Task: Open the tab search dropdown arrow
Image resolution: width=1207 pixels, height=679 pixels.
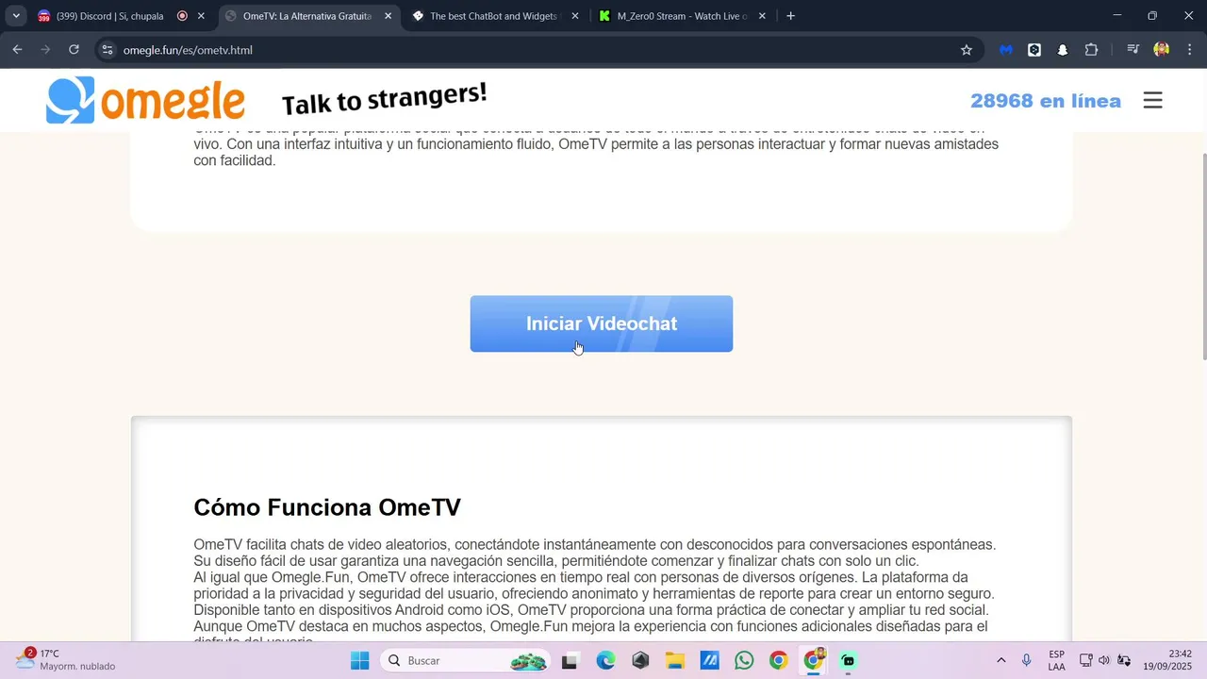Action: [16, 16]
